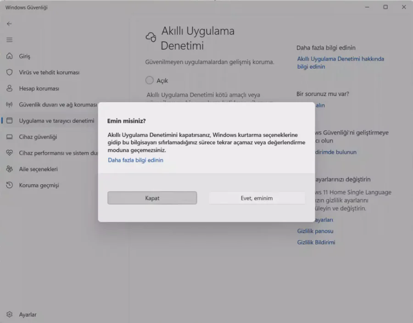This screenshot has width=413, height=323.
Task: Open the Koruma geçmişi history icon
Action: [x=10, y=185]
